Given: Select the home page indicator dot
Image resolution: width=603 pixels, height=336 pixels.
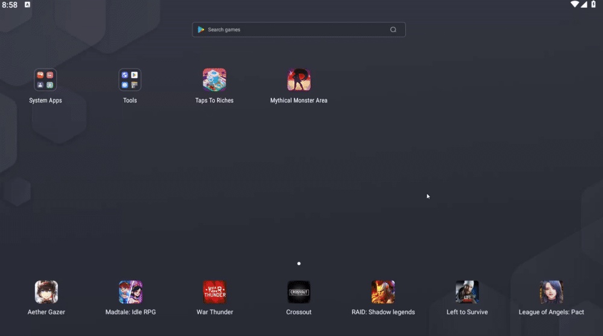Looking at the screenshot, I should pyautogui.click(x=299, y=263).
